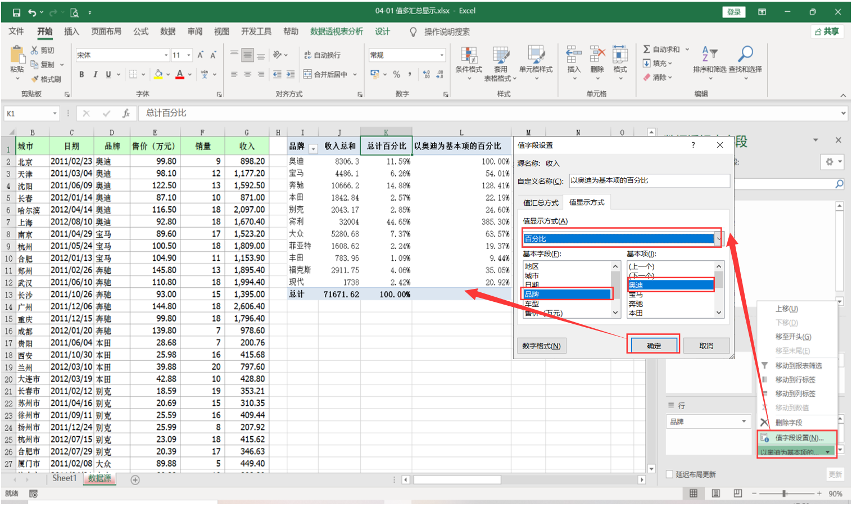
Task: Open Conditional Formatting 条件格式
Action: (x=469, y=64)
